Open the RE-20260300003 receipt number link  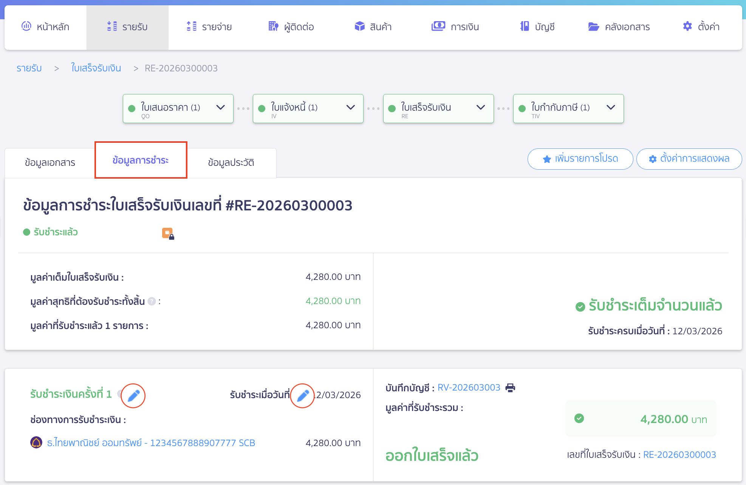pyautogui.click(x=679, y=454)
